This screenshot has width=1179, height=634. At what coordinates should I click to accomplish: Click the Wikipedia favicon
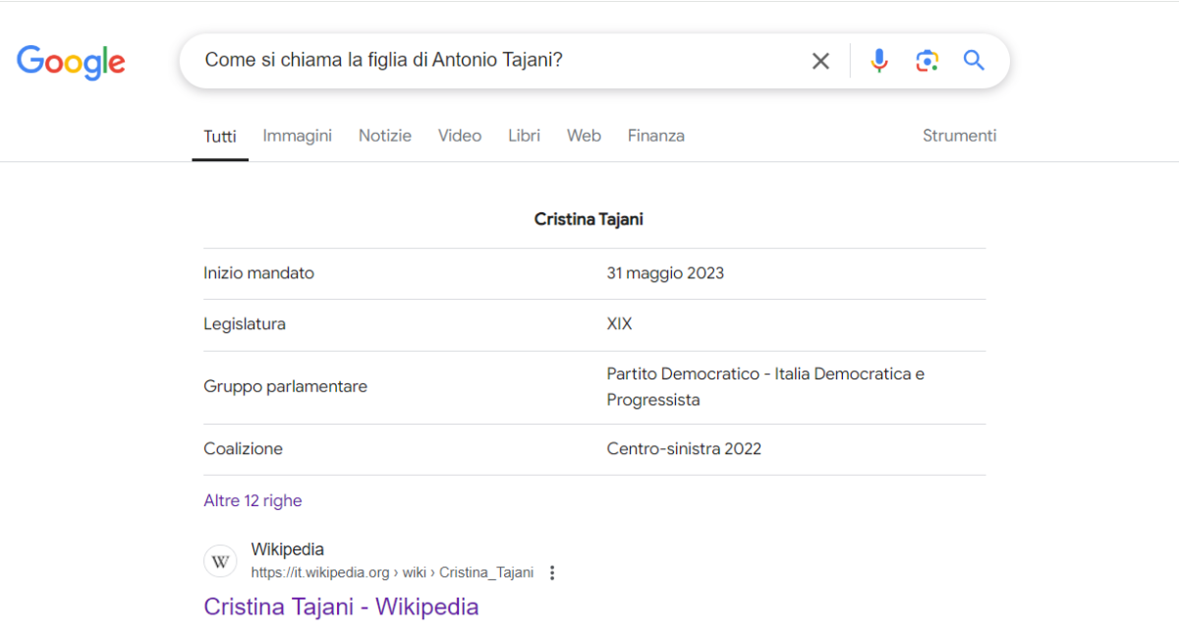click(220, 561)
